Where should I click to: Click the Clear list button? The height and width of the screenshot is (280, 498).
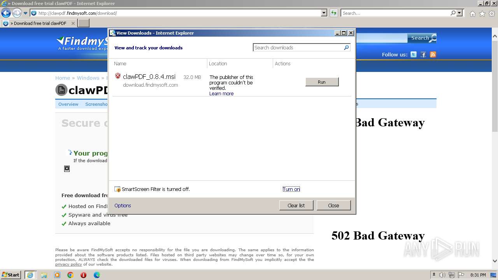296,205
